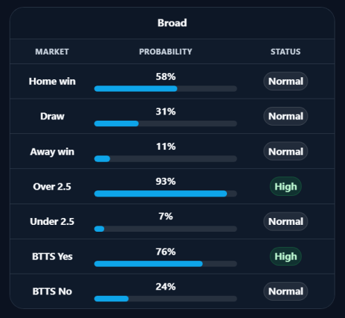345x318 pixels.
Task: Select the Broad table title
Action: click(172, 23)
